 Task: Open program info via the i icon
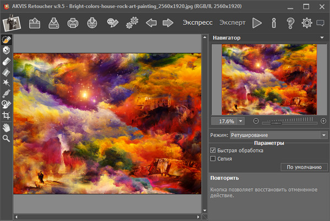pos(273,23)
